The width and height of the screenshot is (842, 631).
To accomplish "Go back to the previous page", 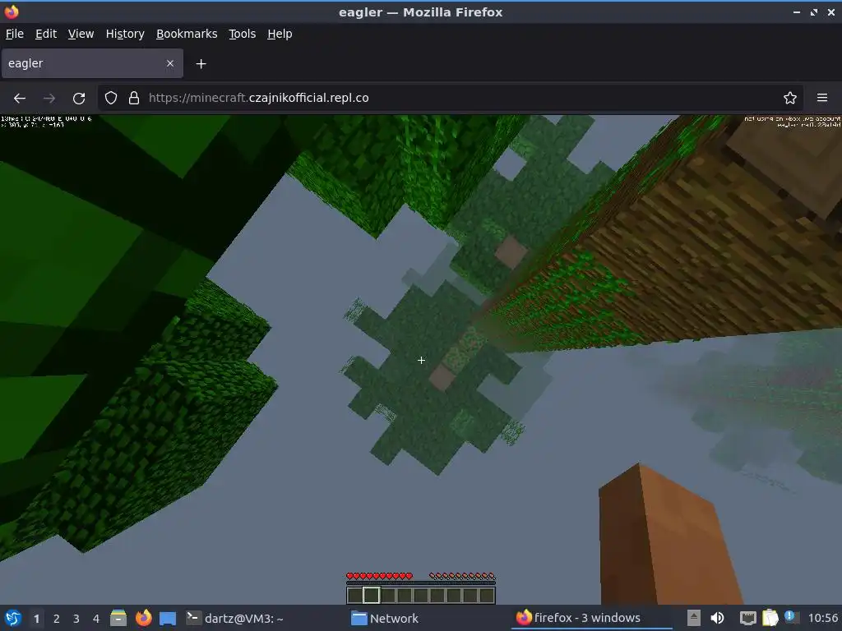I will 20,99.
